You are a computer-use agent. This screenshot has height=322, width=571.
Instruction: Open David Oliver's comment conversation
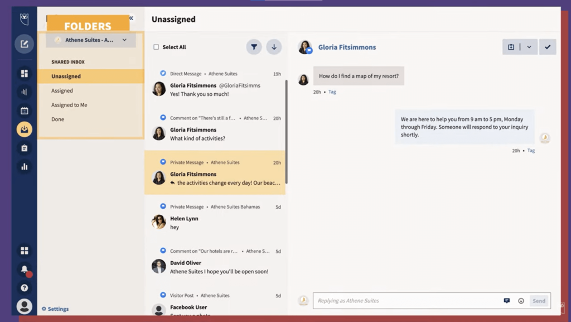[x=215, y=261]
